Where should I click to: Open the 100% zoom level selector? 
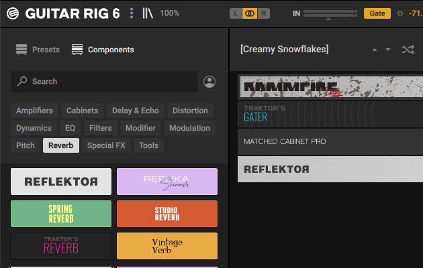169,13
